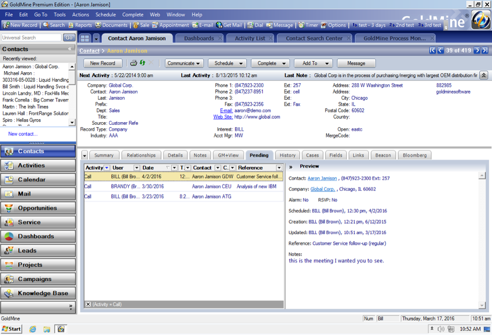Open the Schedule menu
Screen dimensions: 492x335
105,15
